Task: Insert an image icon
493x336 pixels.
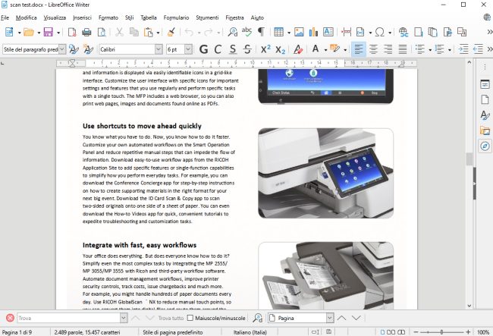Action: coord(299,32)
